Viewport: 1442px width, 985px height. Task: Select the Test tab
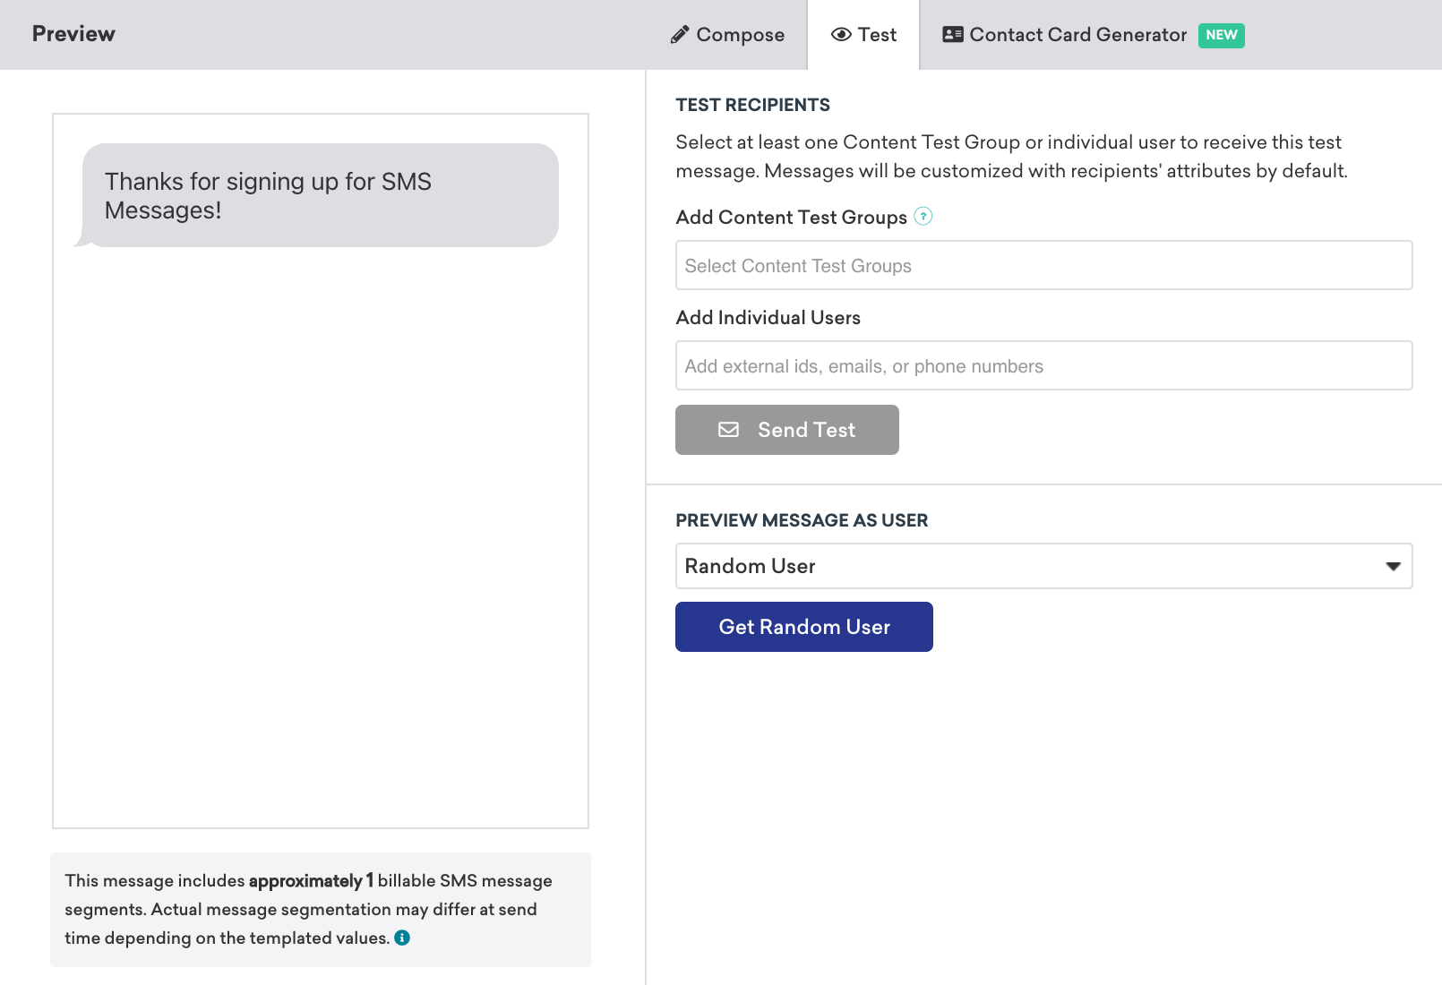pyautogui.click(x=863, y=35)
